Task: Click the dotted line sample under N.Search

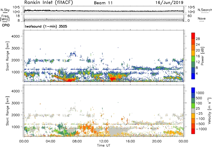Action: 205,13
